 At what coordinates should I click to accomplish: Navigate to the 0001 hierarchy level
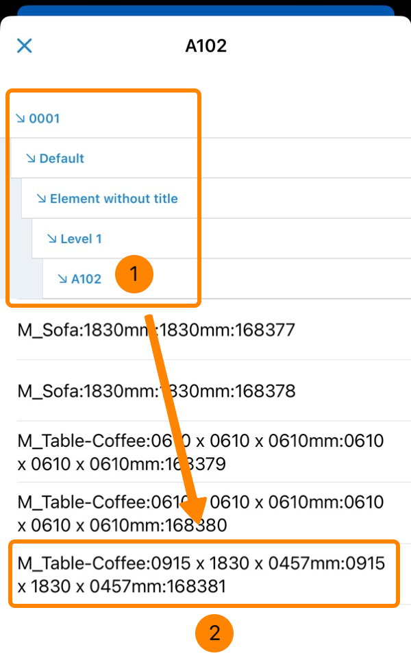point(45,119)
